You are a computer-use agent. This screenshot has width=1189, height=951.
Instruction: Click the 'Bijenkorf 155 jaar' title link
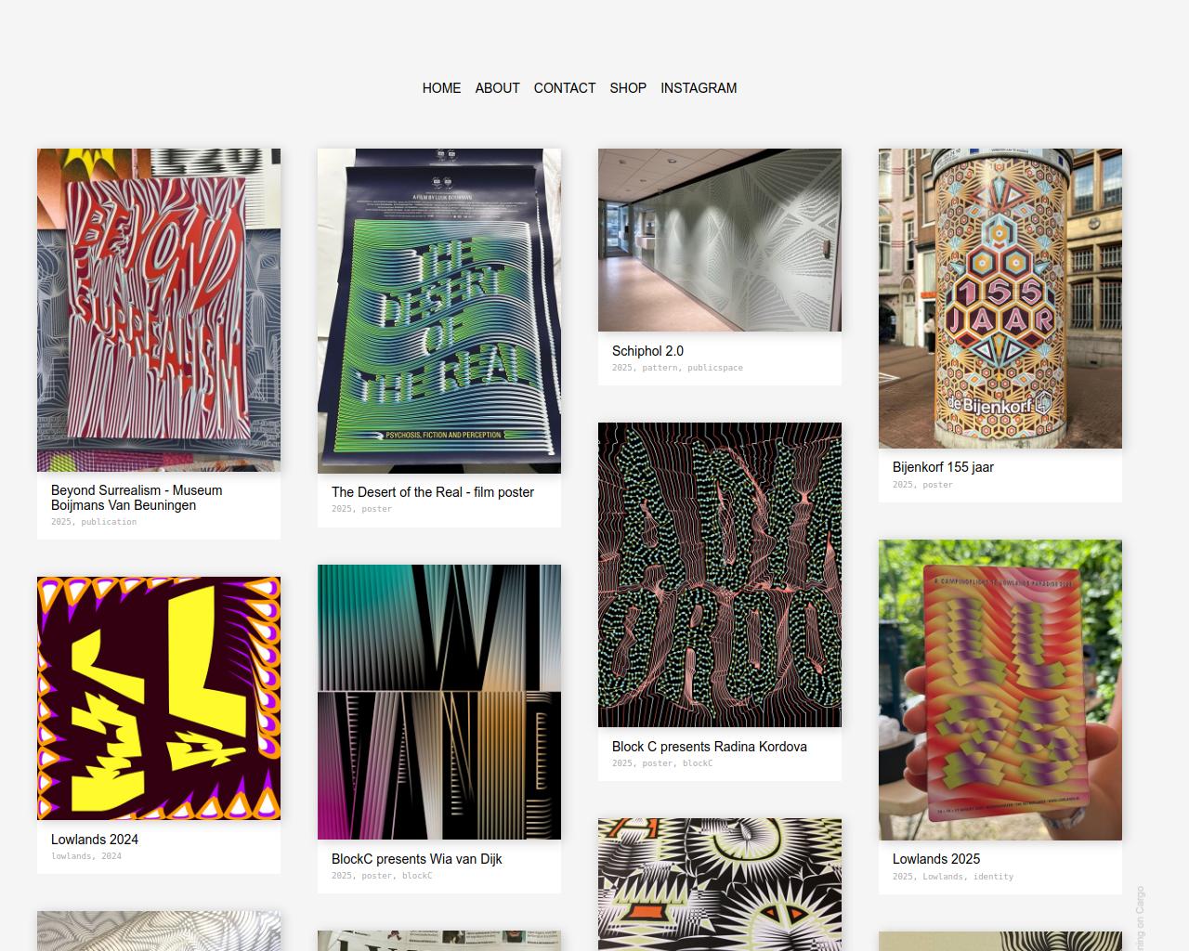pos(943,467)
